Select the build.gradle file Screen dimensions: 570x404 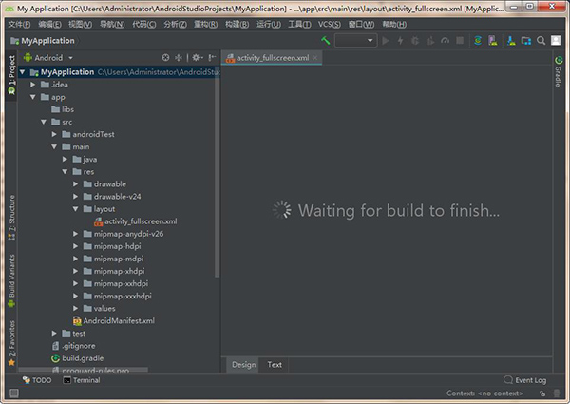(78, 358)
